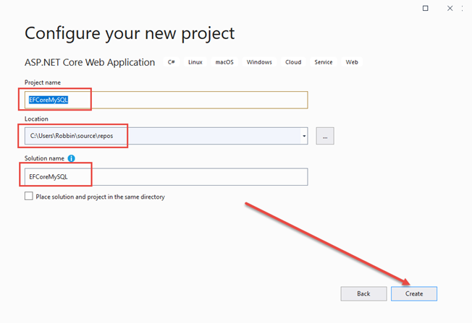Click the Back button
Viewport: 472px width, 323px height.
coord(363,293)
